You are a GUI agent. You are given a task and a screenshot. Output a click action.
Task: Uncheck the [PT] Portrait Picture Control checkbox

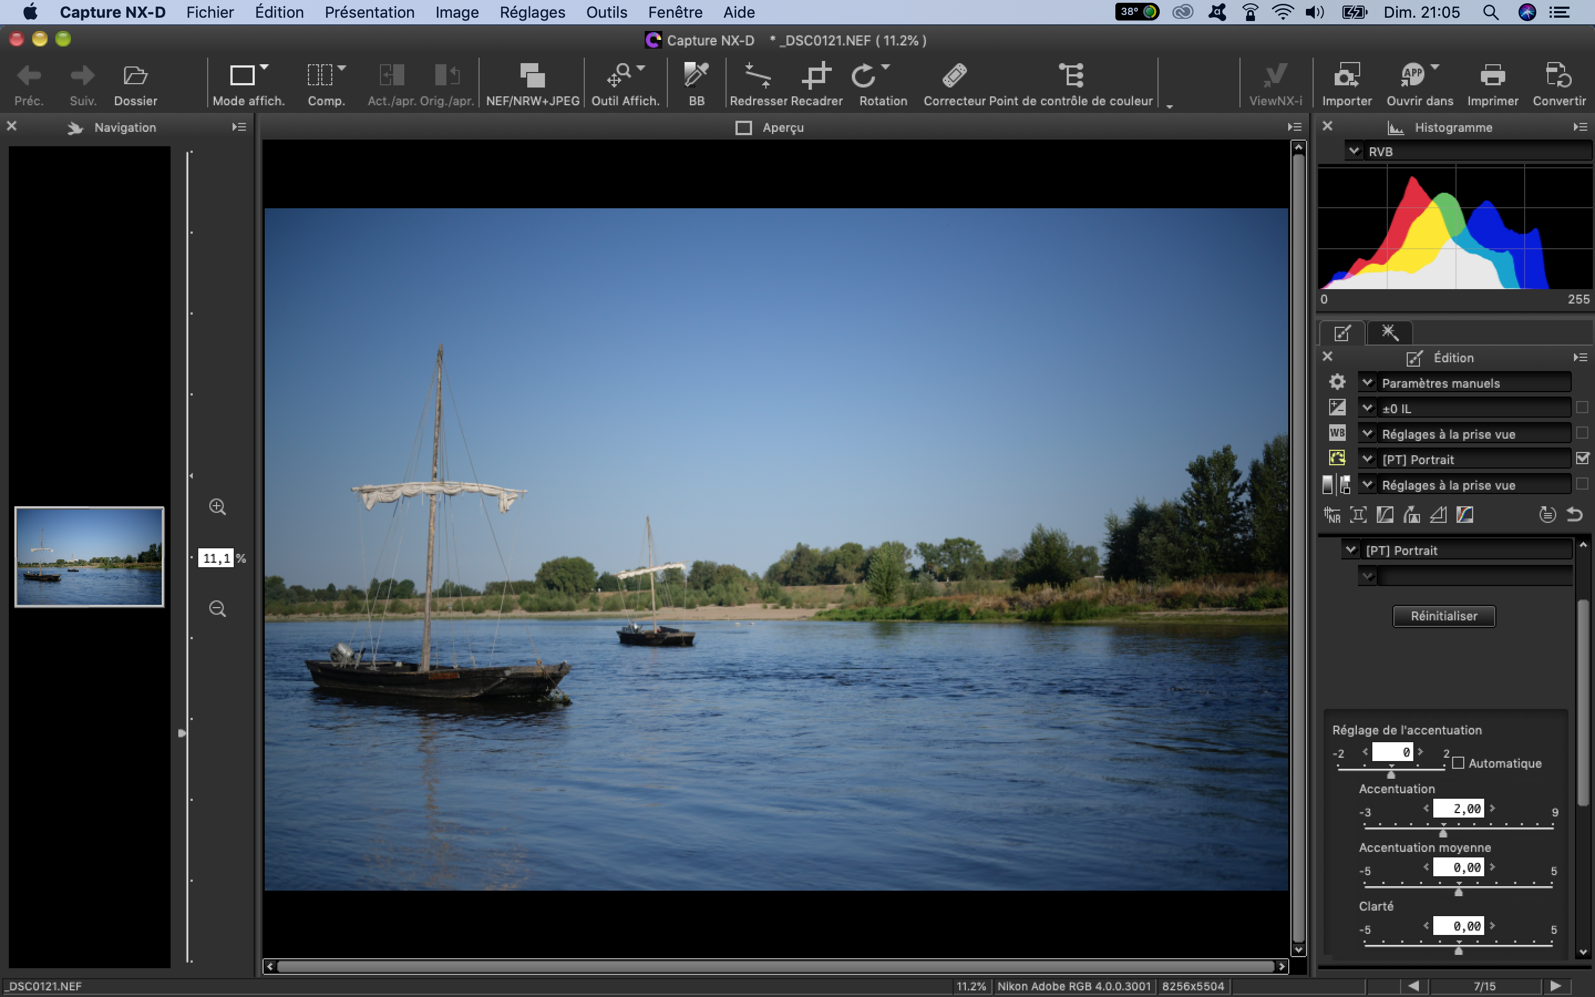point(1582,458)
